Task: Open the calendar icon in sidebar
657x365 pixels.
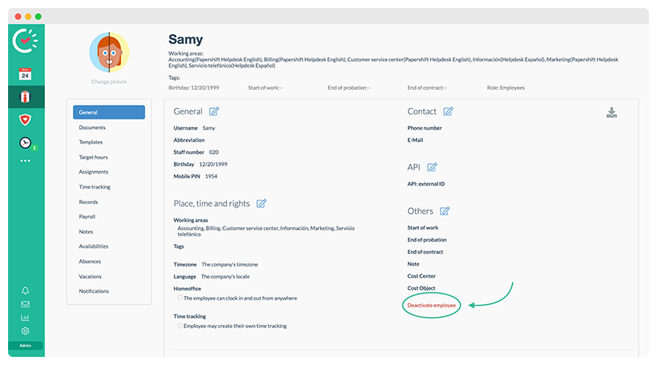Action: tap(25, 74)
